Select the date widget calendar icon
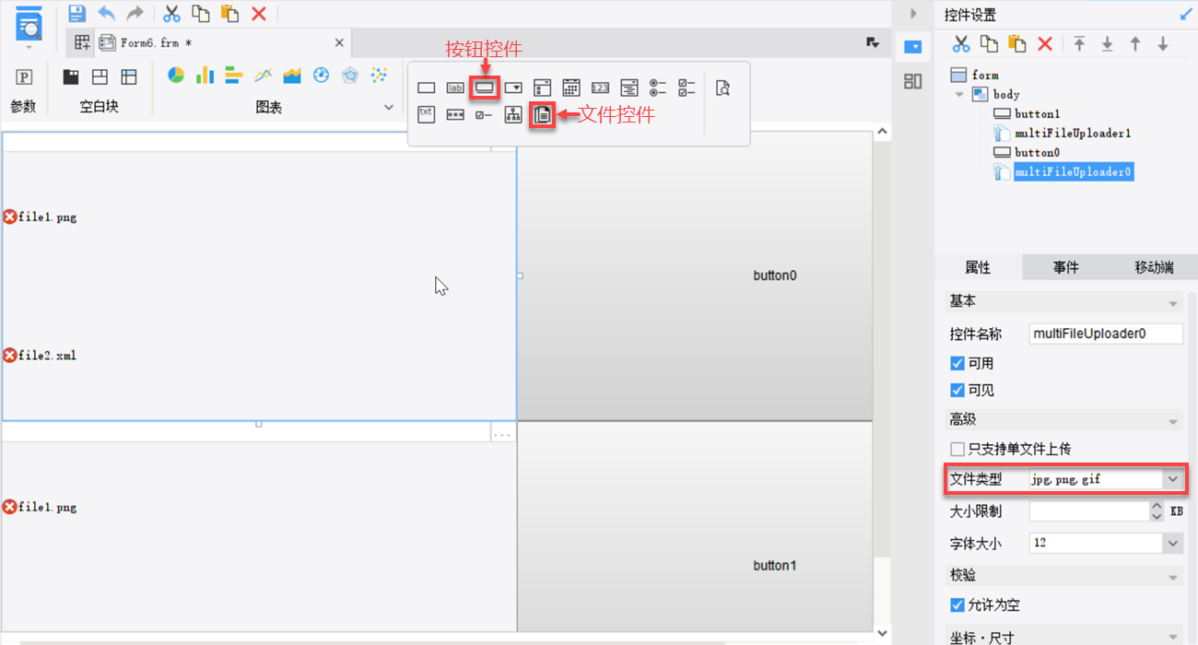Screen dimensions: 1198x645 571,88
